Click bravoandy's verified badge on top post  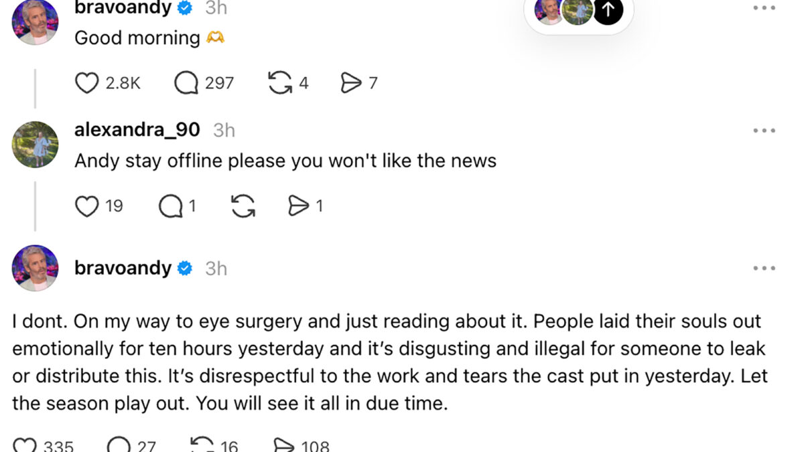pyautogui.click(x=185, y=8)
